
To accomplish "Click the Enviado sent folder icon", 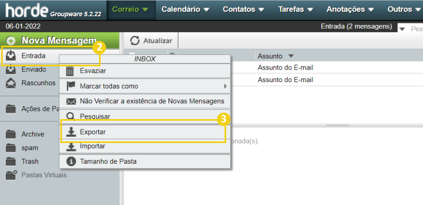I will pos(11,69).
